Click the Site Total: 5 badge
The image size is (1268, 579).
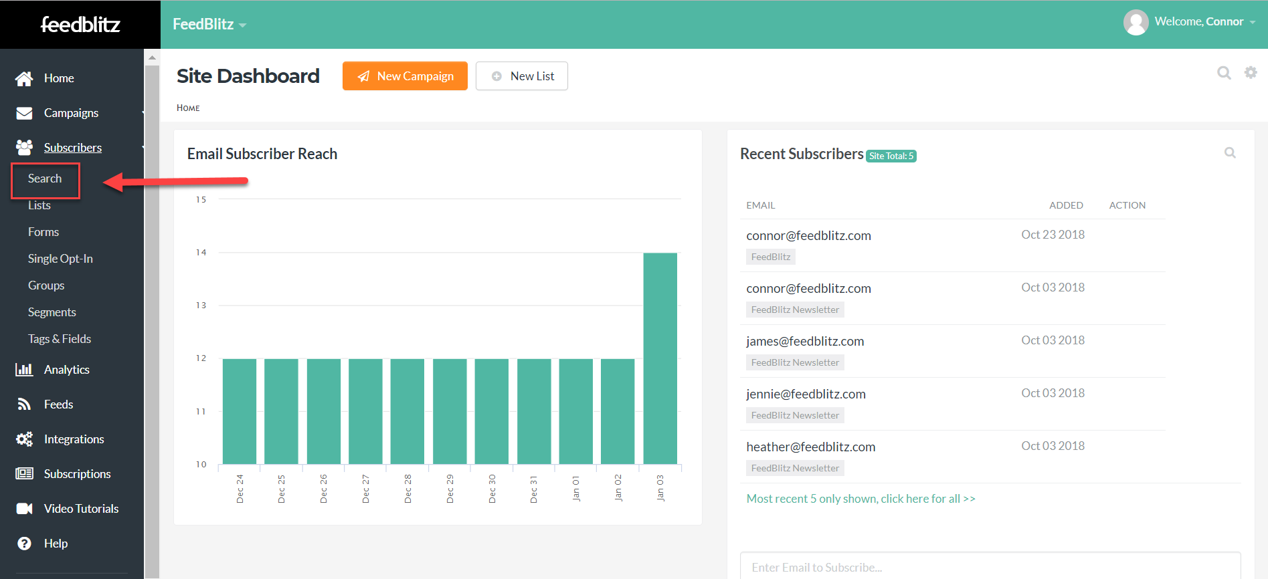(891, 156)
